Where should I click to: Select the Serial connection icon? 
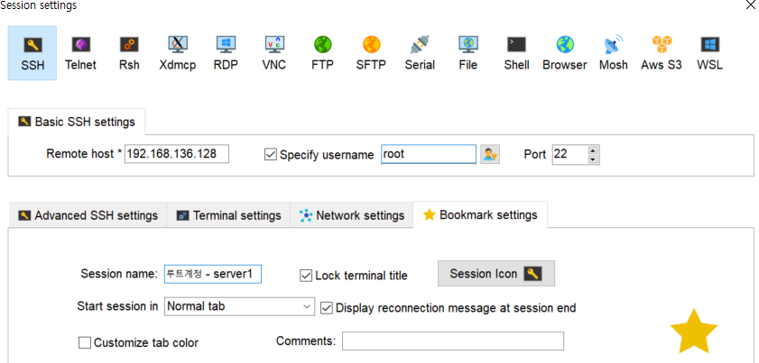tap(420, 53)
